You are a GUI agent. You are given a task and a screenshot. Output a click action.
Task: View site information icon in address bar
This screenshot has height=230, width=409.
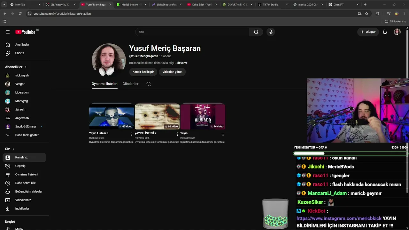point(29,14)
